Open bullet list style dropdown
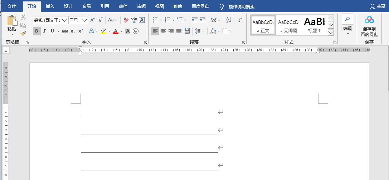Viewport: 389px width, 180px height. 161,20
